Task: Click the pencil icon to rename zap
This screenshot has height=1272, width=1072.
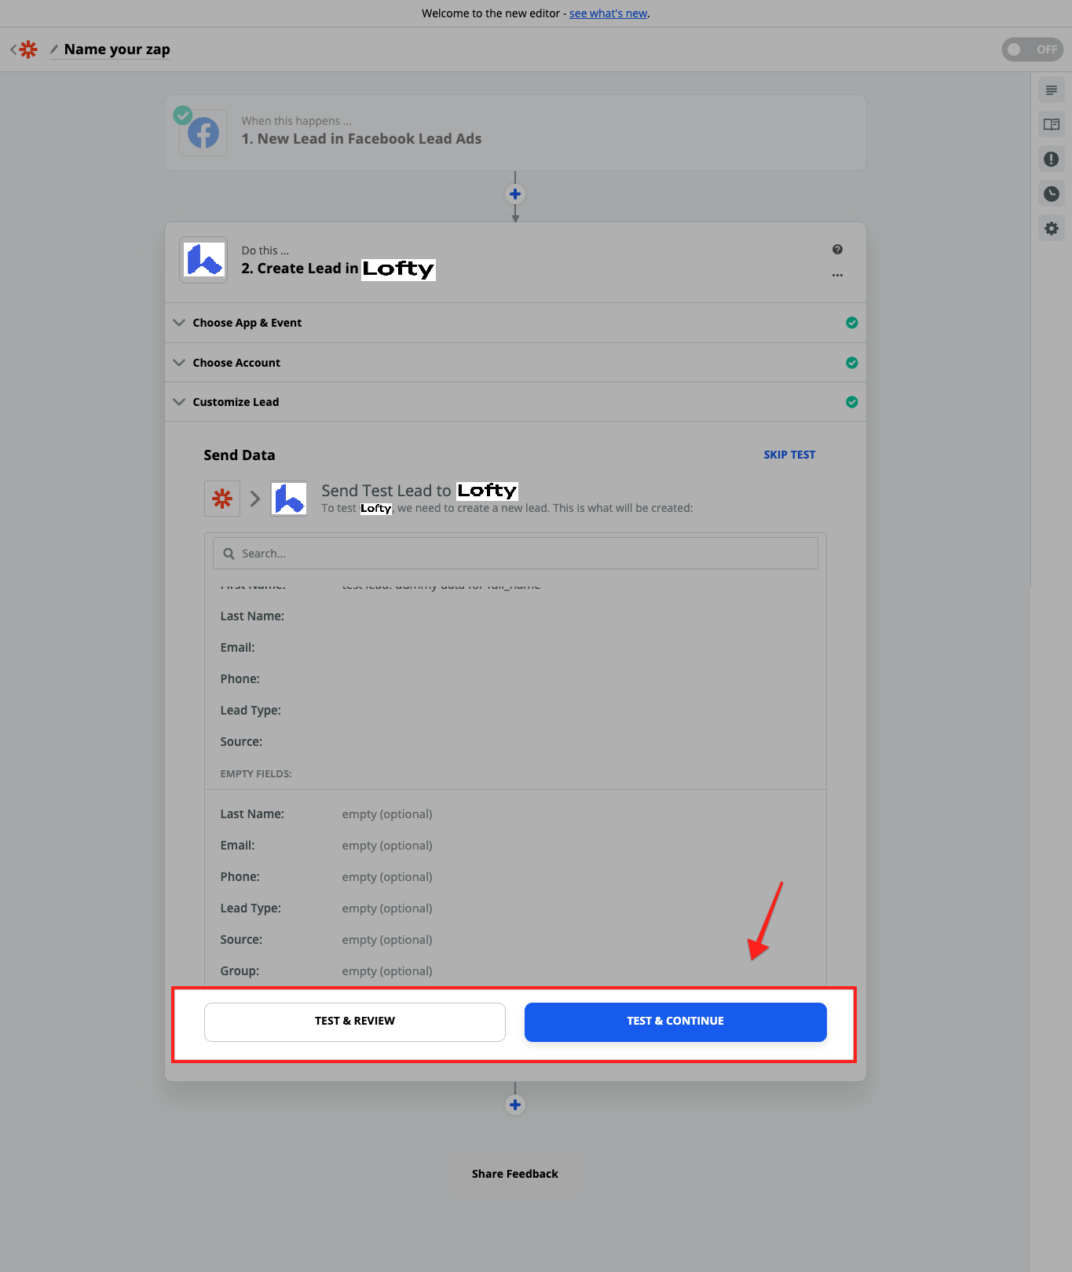Action: 54,49
